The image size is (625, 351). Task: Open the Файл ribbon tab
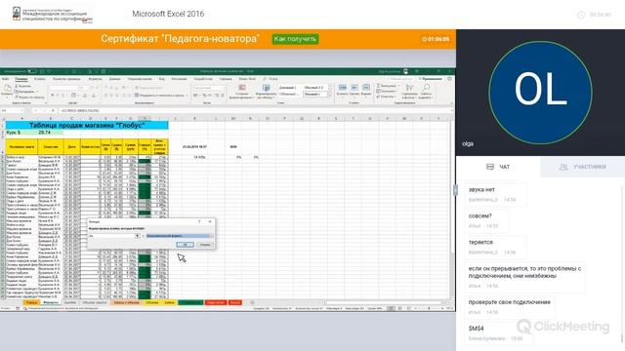point(6,79)
